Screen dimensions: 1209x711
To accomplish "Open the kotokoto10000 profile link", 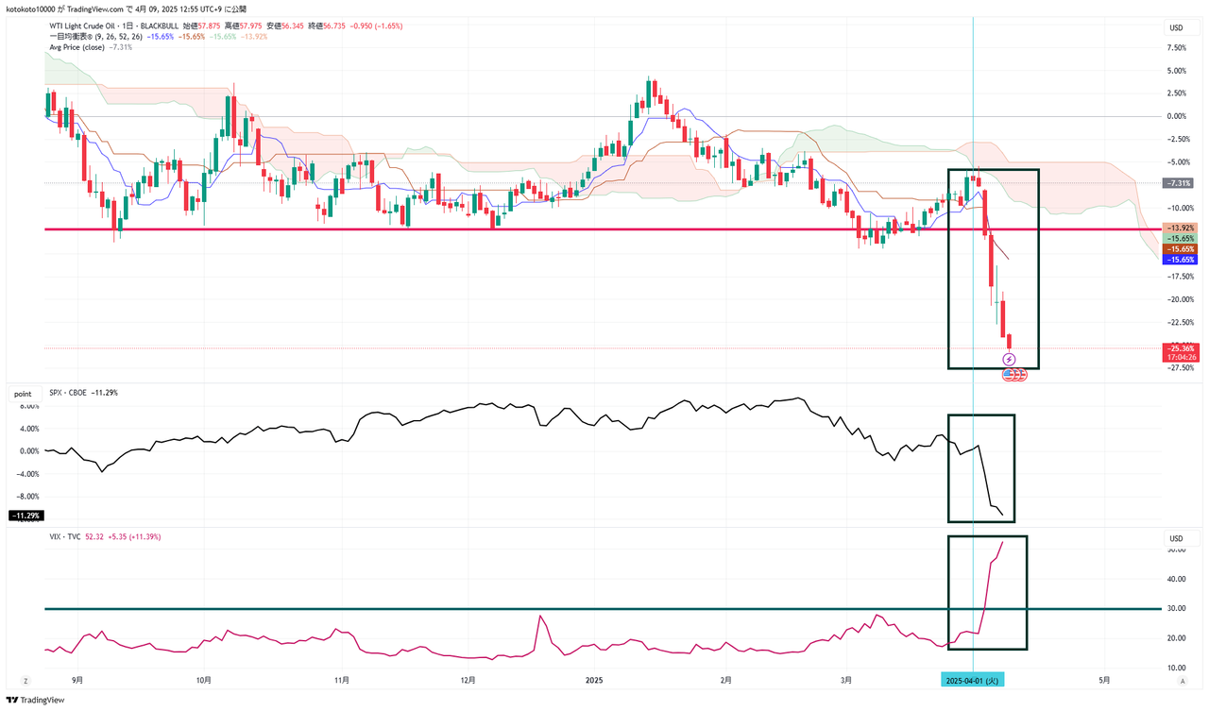I will [x=28, y=8].
